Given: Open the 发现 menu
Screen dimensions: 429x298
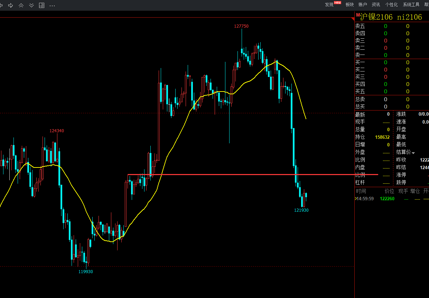Looking at the screenshot, I should [329, 4].
